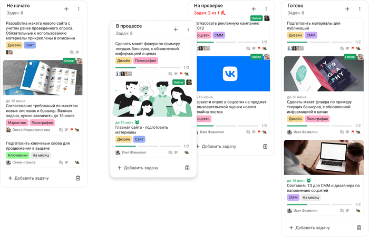Select the Ключевики tag
Viewport: 369px width, 237px height.
pos(17,155)
